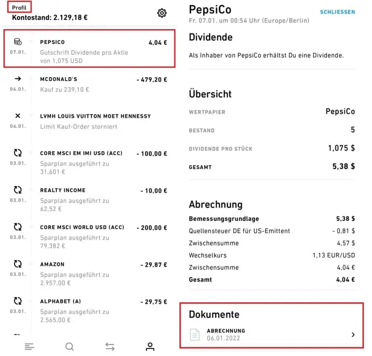
Task: Open the Core MSCI World USD entry
Action: [89, 236]
